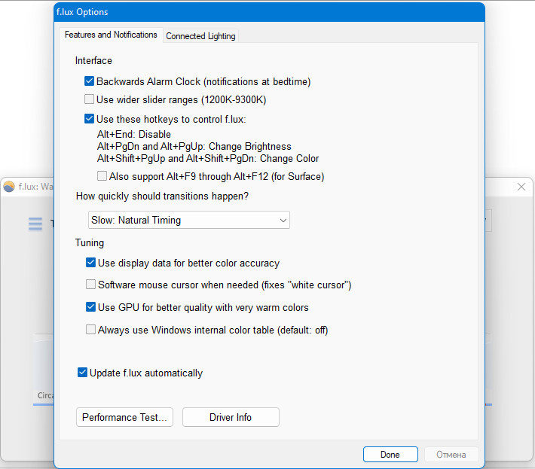Close the background f.lux window
This screenshot has height=469, width=535.
(x=521, y=187)
